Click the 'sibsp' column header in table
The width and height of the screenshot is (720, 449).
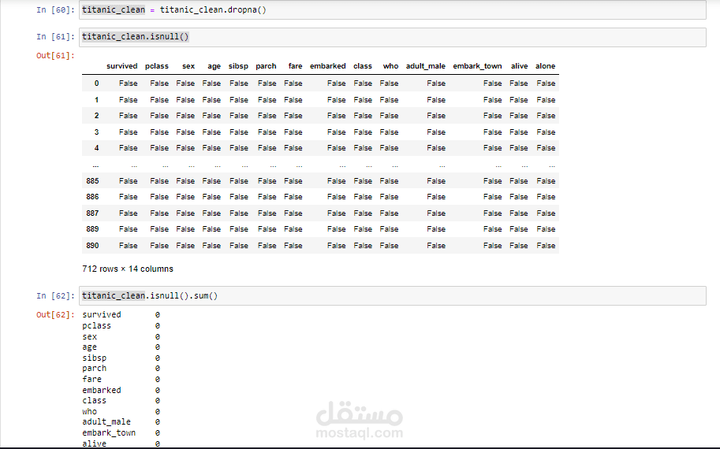click(x=238, y=66)
